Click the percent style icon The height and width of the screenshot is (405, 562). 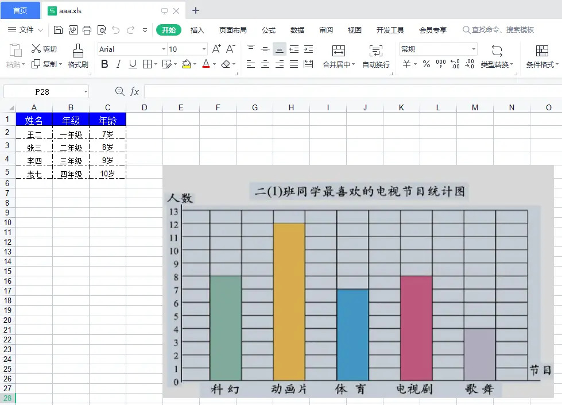426,64
